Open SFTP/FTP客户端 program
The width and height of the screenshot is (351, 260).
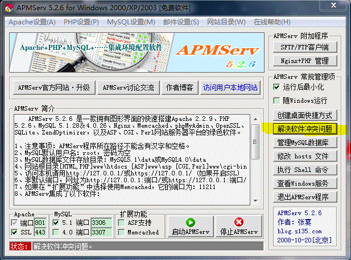[305, 47]
